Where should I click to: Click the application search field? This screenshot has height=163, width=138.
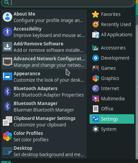pyautogui.click(x=68, y=3)
